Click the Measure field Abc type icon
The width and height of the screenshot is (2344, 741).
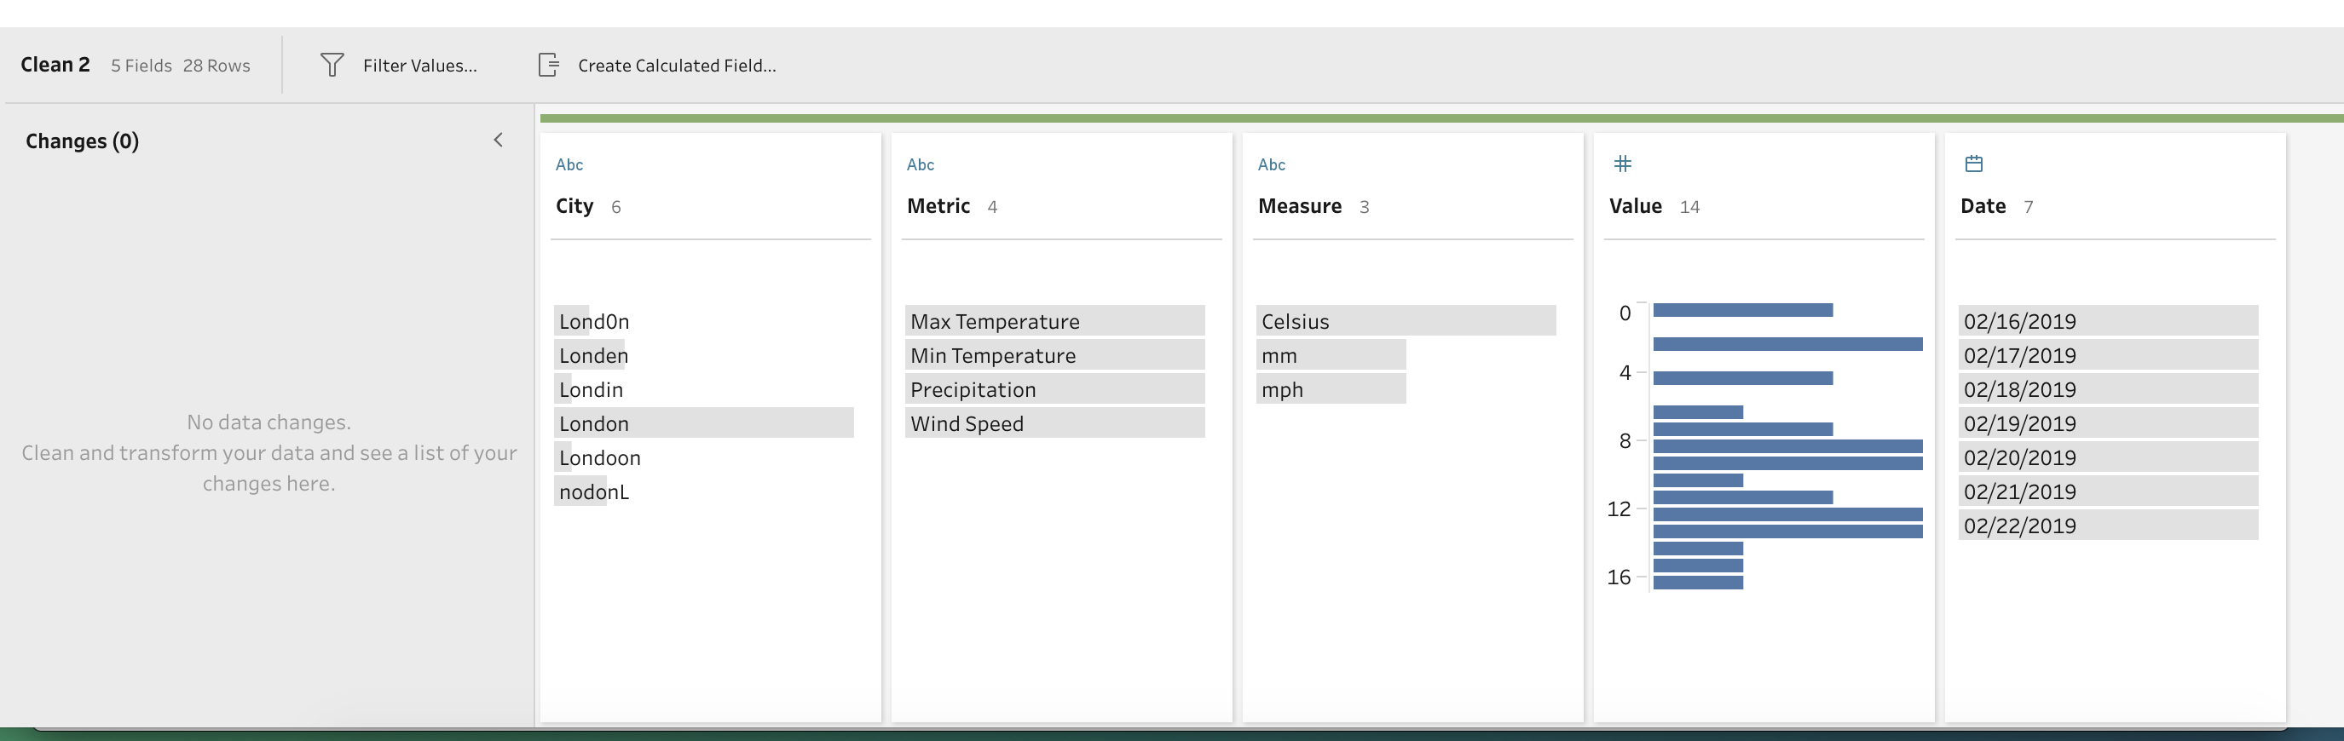1271,164
